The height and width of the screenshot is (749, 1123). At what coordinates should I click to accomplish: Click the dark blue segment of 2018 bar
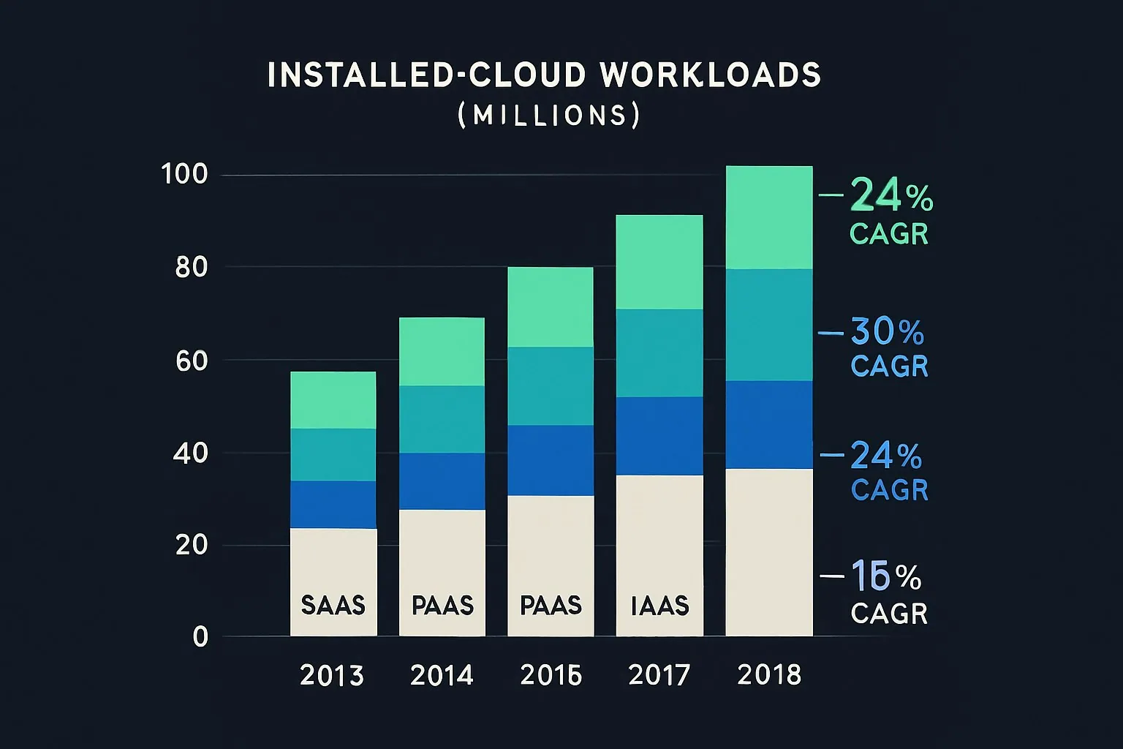point(769,424)
